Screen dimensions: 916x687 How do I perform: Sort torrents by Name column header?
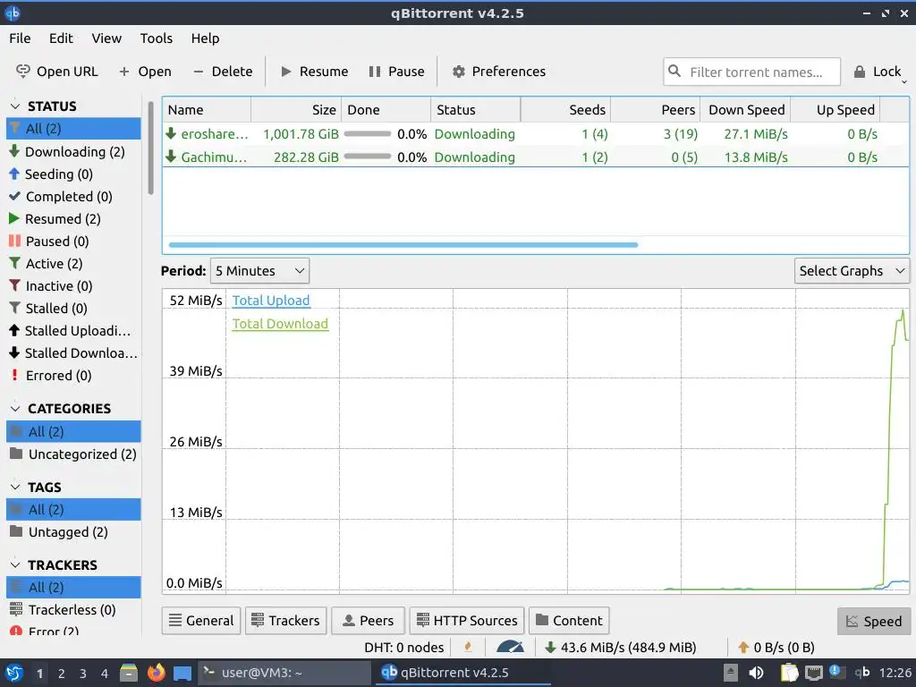(x=207, y=110)
